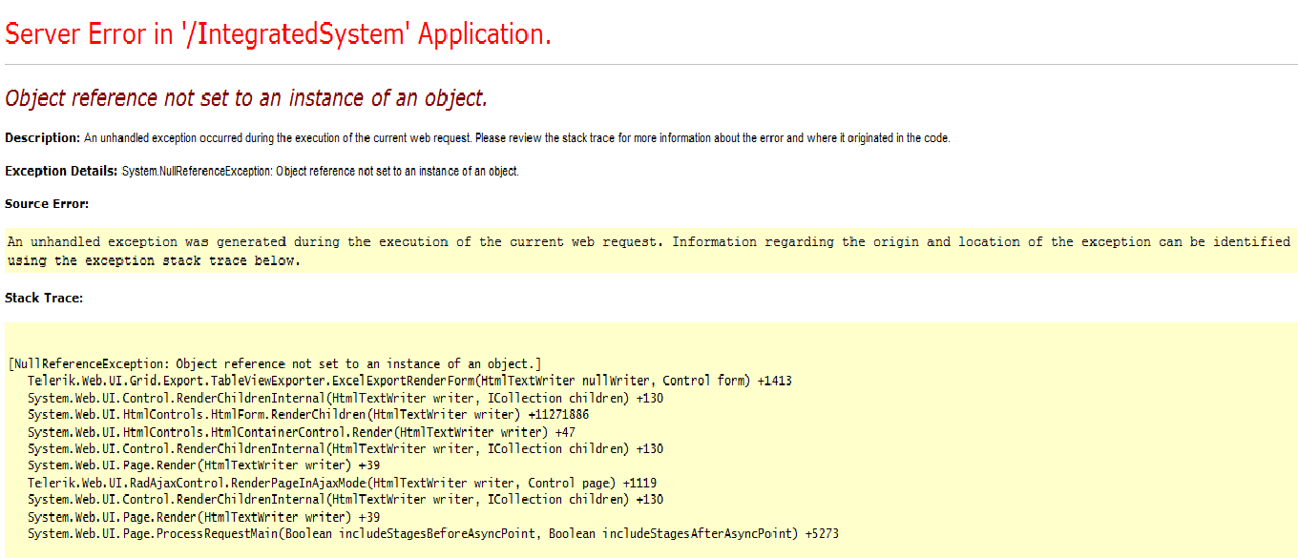Click 'using the exception stack trace below' text
The height and width of the screenshot is (558, 1298).
pyautogui.click(x=153, y=260)
